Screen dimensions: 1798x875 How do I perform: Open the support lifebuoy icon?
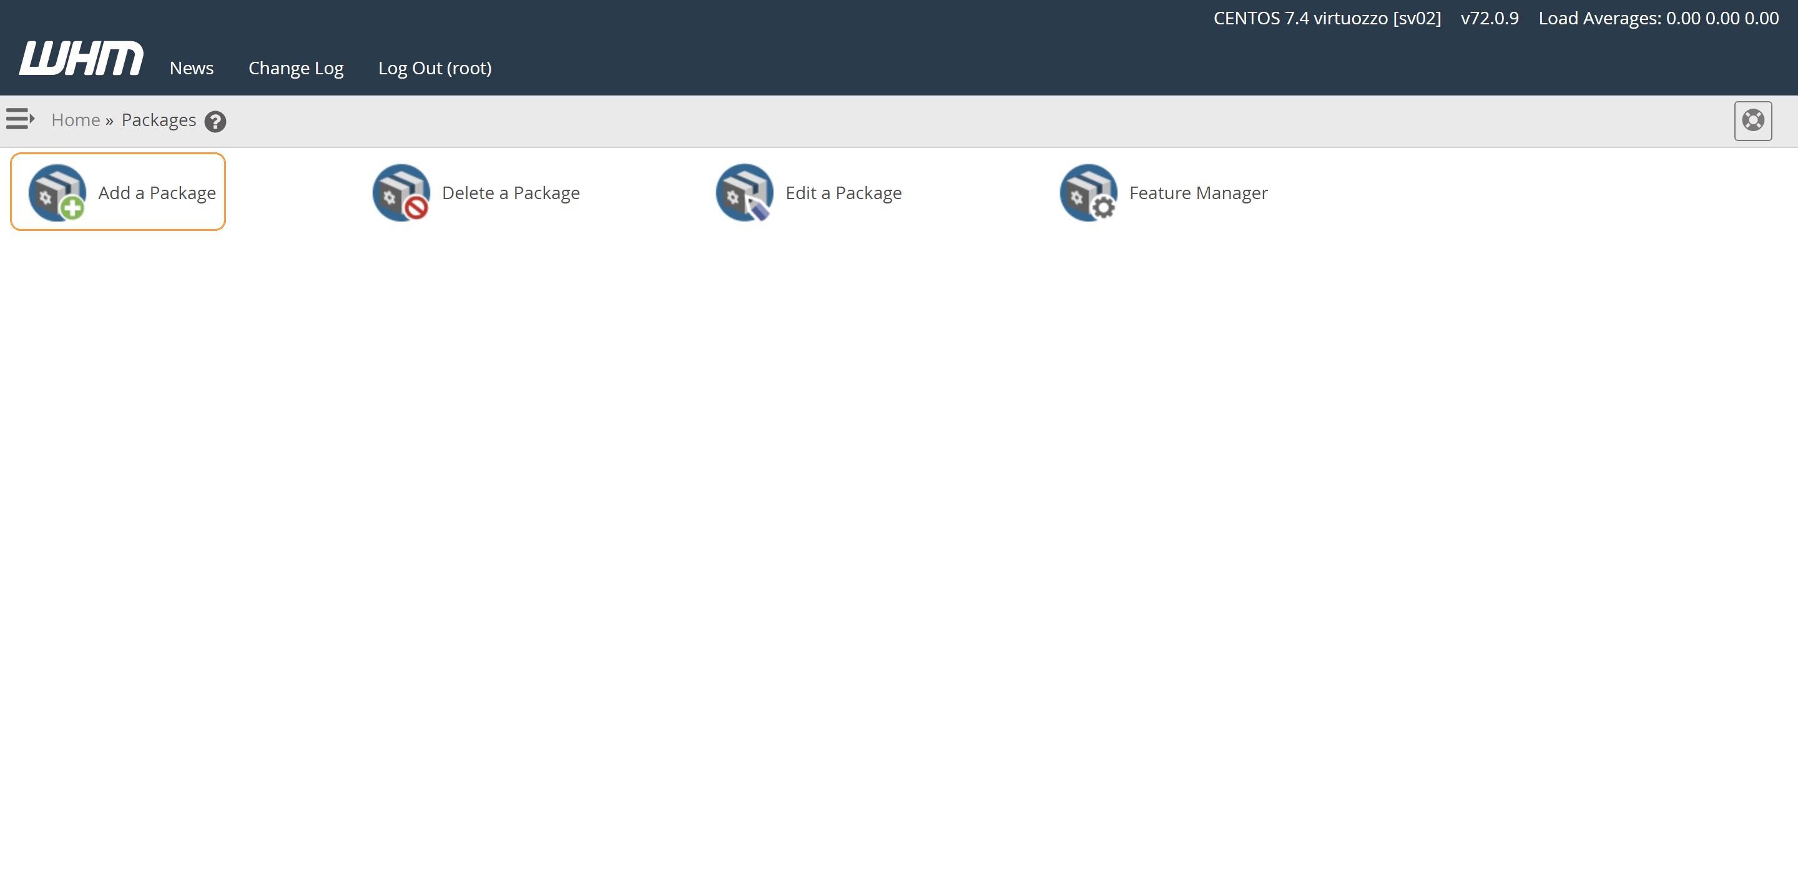point(1752,120)
